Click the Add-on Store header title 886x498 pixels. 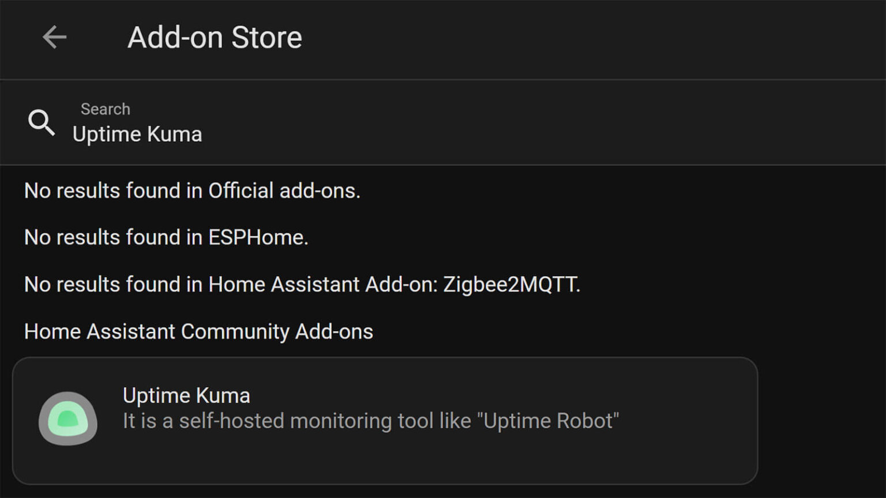click(x=215, y=37)
